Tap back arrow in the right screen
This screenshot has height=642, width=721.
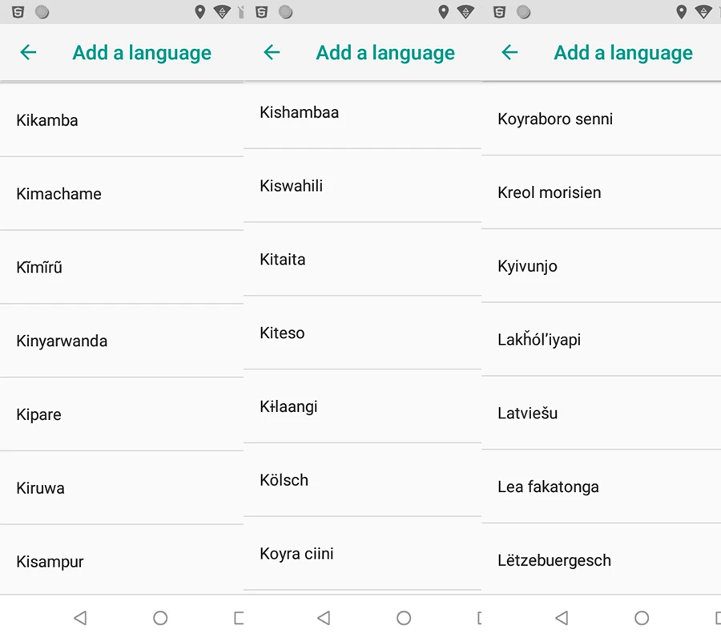(x=510, y=52)
